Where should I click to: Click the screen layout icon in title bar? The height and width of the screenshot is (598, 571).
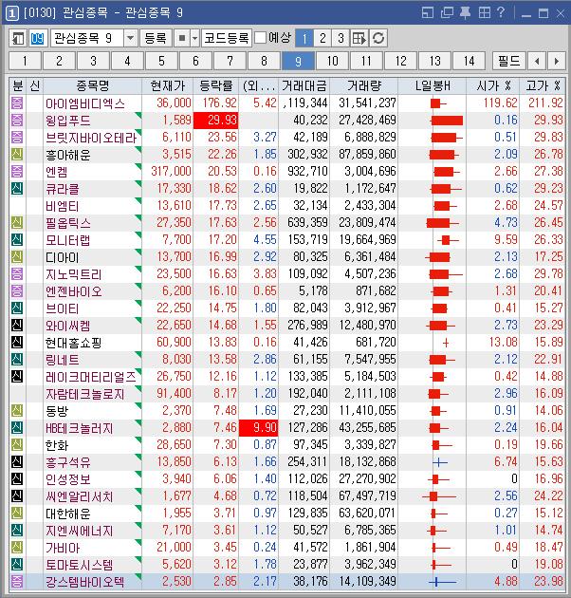pos(428,13)
